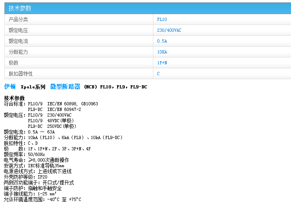The image size is (291, 205).
Task: Click the blue 微型断路器 heading text
Action: coord(65,86)
